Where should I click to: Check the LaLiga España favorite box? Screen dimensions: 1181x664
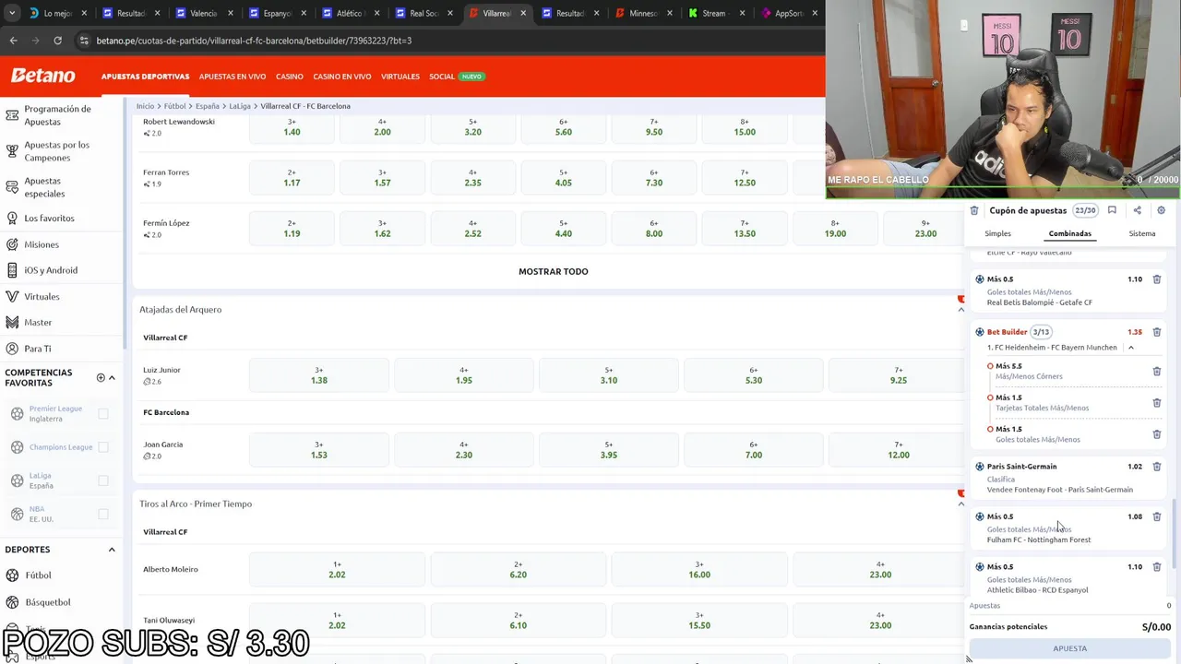tap(103, 480)
